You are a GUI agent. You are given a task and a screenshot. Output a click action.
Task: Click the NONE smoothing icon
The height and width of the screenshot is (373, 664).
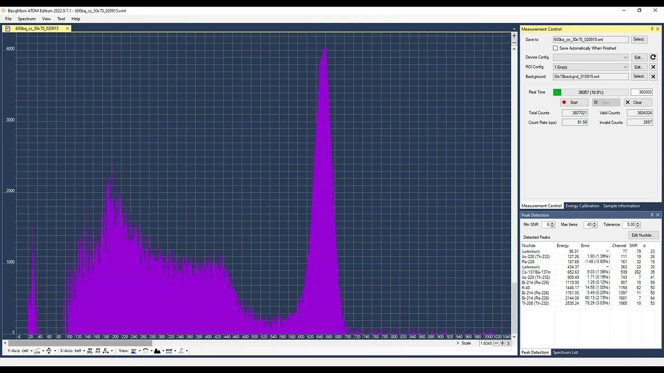tap(169, 351)
